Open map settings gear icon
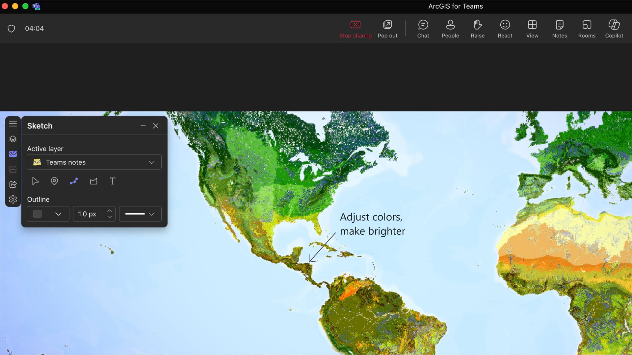The width and height of the screenshot is (632, 355). tap(13, 200)
